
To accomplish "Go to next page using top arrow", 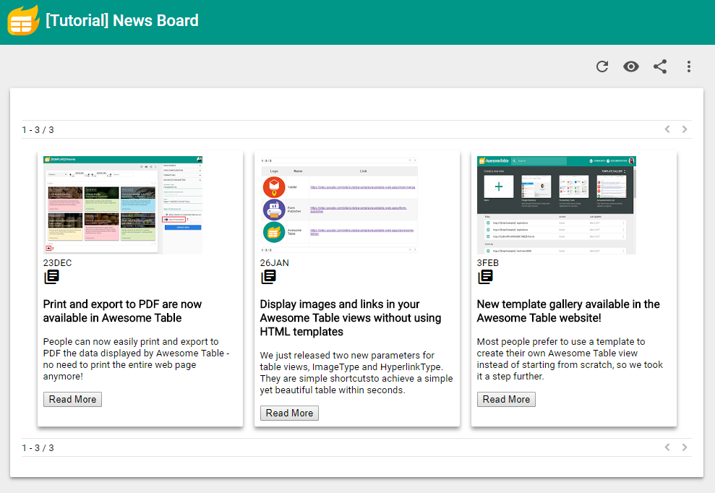I will 685,129.
